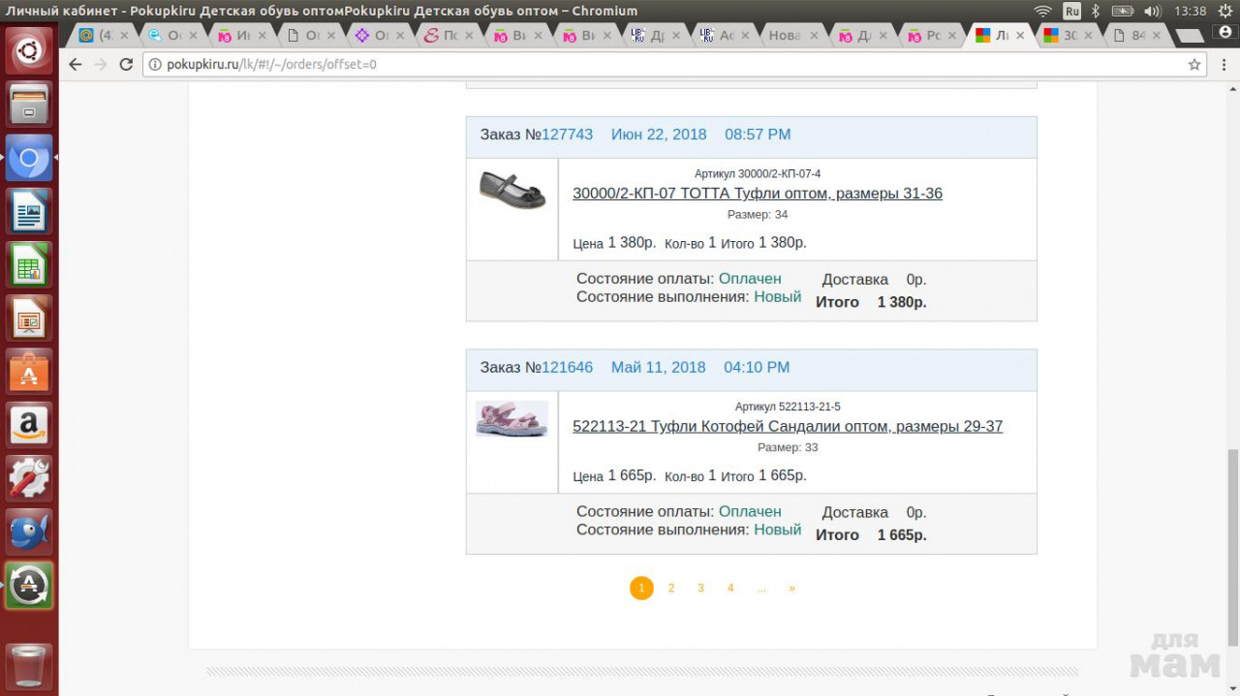Go to next orders page using »

(x=791, y=589)
